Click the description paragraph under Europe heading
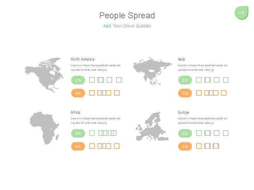Image resolution: width=254 pixels, height=190 pixels. 202,121
